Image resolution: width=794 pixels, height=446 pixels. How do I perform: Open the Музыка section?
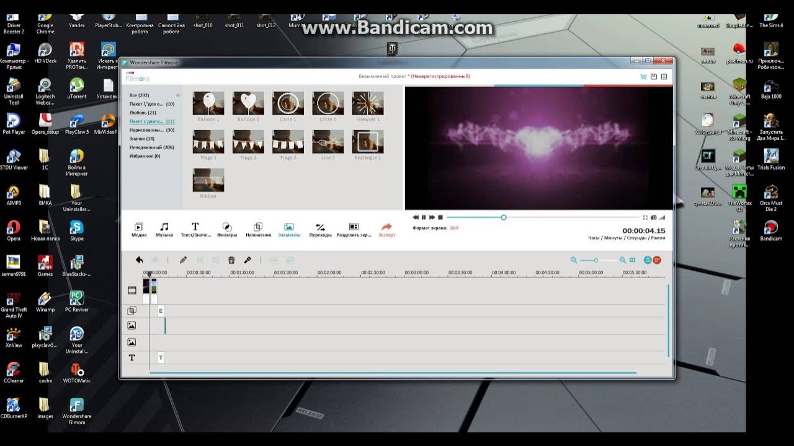[x=164, y=230]
